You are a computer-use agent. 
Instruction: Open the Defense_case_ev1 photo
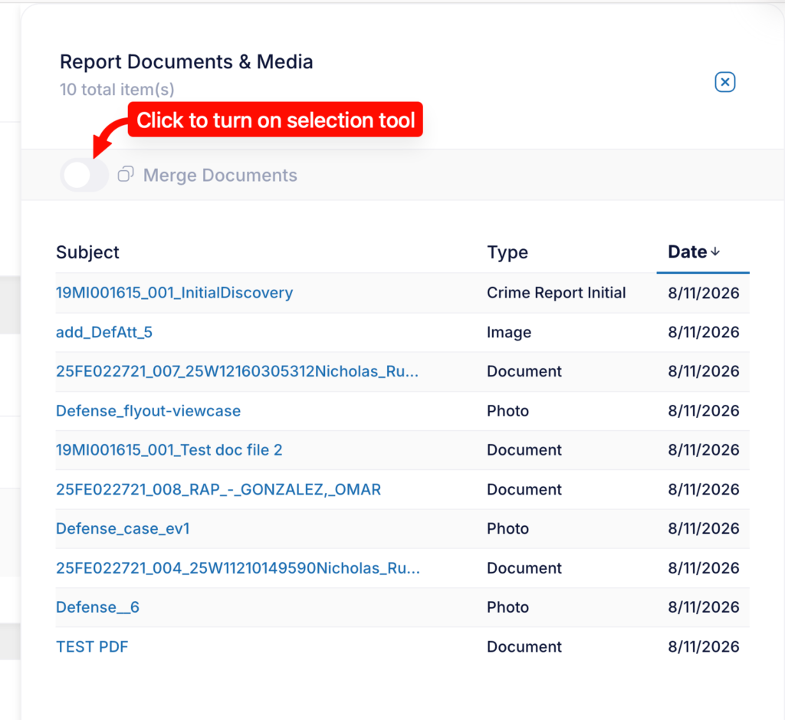coord(123,529)
